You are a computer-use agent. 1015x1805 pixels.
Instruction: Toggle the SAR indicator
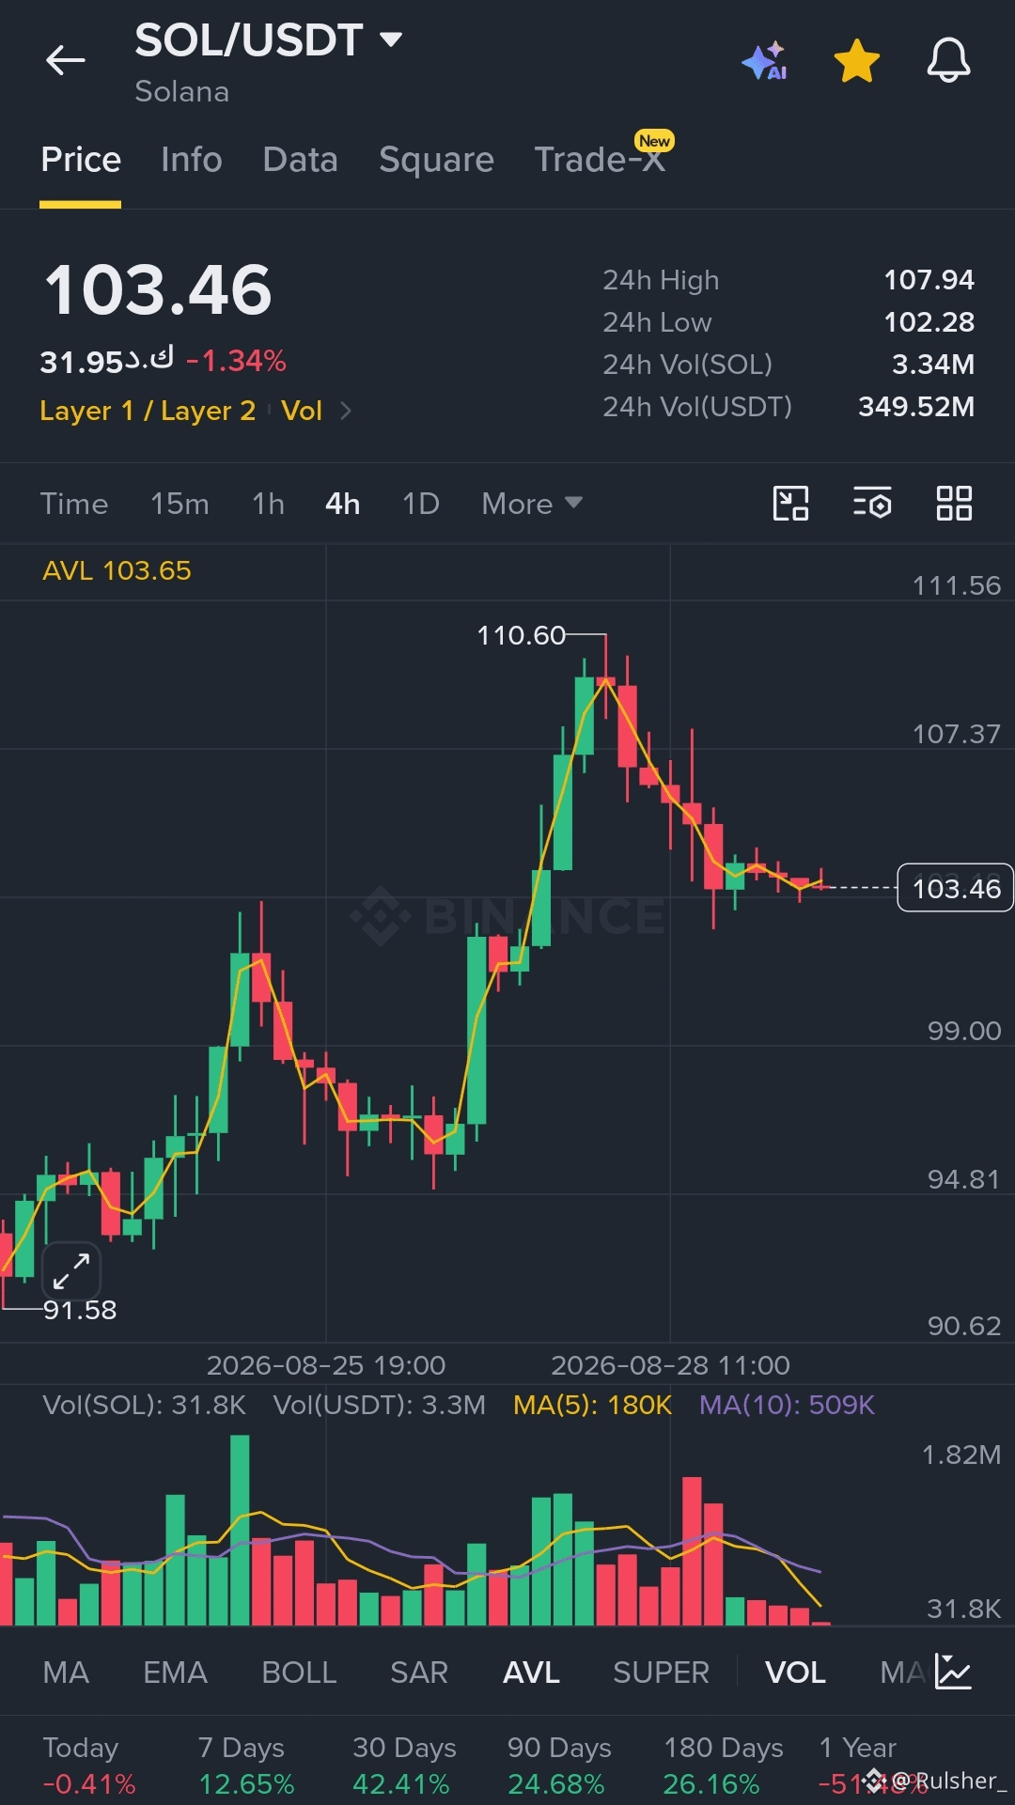click(x=419, y=1673)
